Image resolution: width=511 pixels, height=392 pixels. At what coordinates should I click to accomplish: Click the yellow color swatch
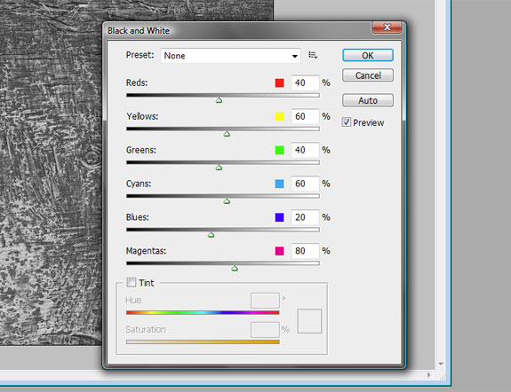click(279, 116)
